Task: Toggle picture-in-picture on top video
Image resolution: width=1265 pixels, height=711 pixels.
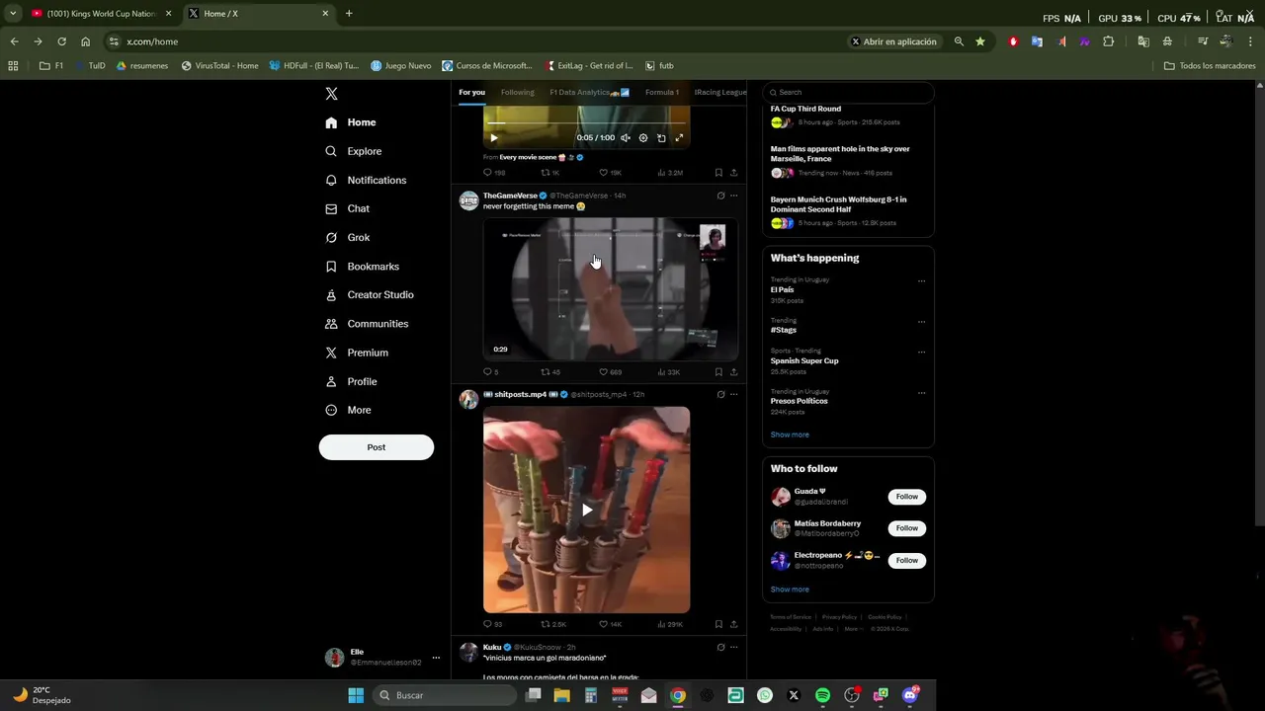Action: click(661, 138)
